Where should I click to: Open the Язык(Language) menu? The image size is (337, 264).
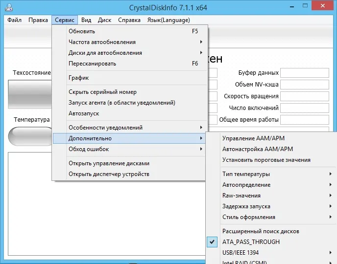click(168, 20)
